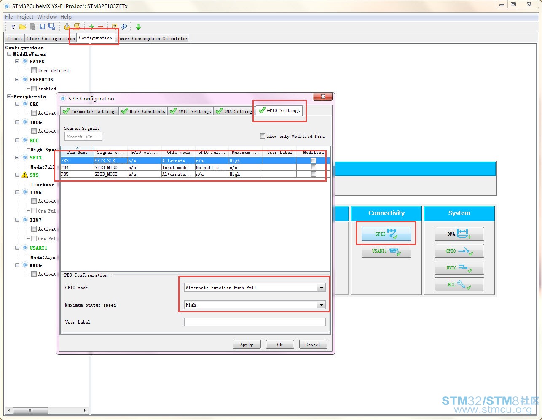Check the IWDG Activated checkbox
Image resolution: width=542 pixels, height=420 pixels.
pyautogui.click(x=34, y=131)
